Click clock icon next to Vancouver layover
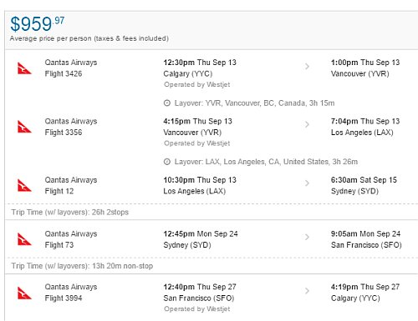Image resolution: width=418 pixels, height=321 pixels. [x=167, y=103]
